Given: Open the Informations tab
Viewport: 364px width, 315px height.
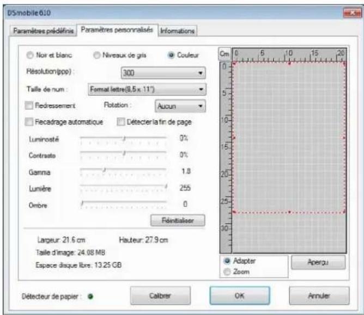Looking at the screenshot, I should pyautogui.click(x=177, y=31).
